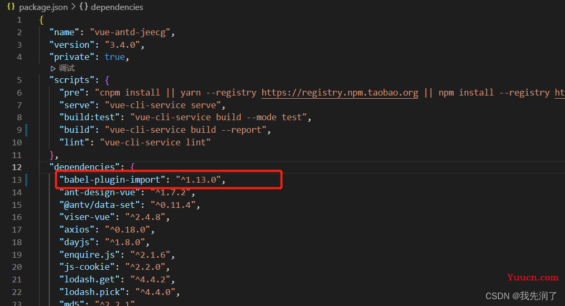Screen dimensions: 565x306
Task: Click the "axios" dependency key
Action: [x=77, y=230]
